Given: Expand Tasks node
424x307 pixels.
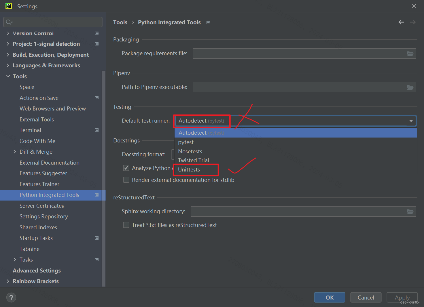Looking at the screenshot, I should (x=15, y=260).
